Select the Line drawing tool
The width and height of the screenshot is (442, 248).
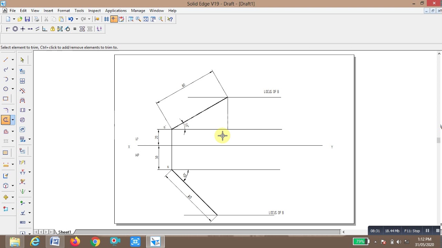click(6, 60)
